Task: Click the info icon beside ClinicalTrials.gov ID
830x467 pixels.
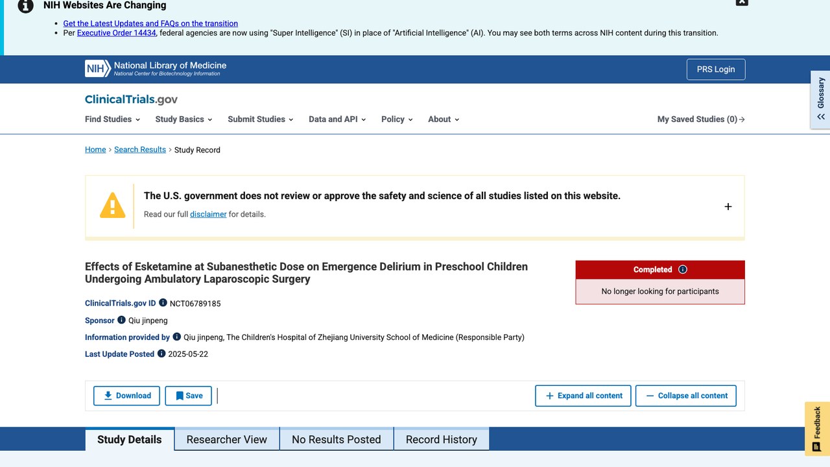Action: tap(163, 303)
